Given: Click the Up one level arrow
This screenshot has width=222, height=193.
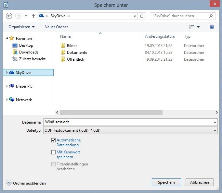Looking at the screenshot, I should [33, 16].
